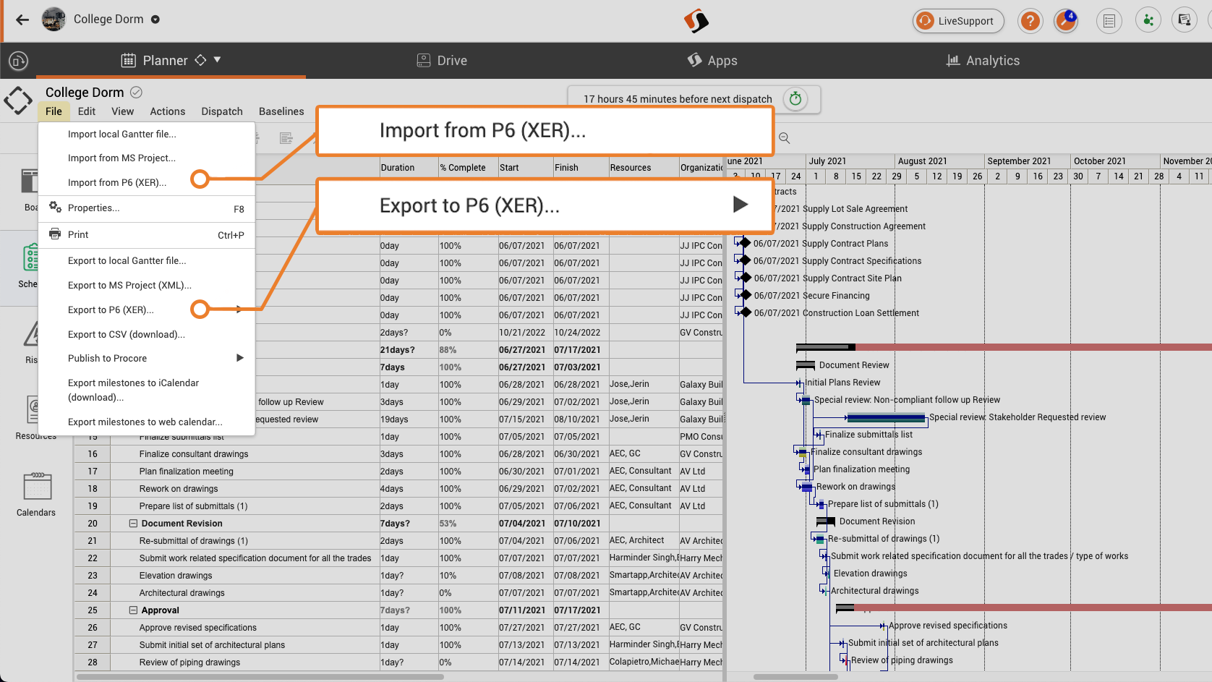1212x682 pixels.
Task: Open the Risks sidebar view
Action: pos(31,341)
